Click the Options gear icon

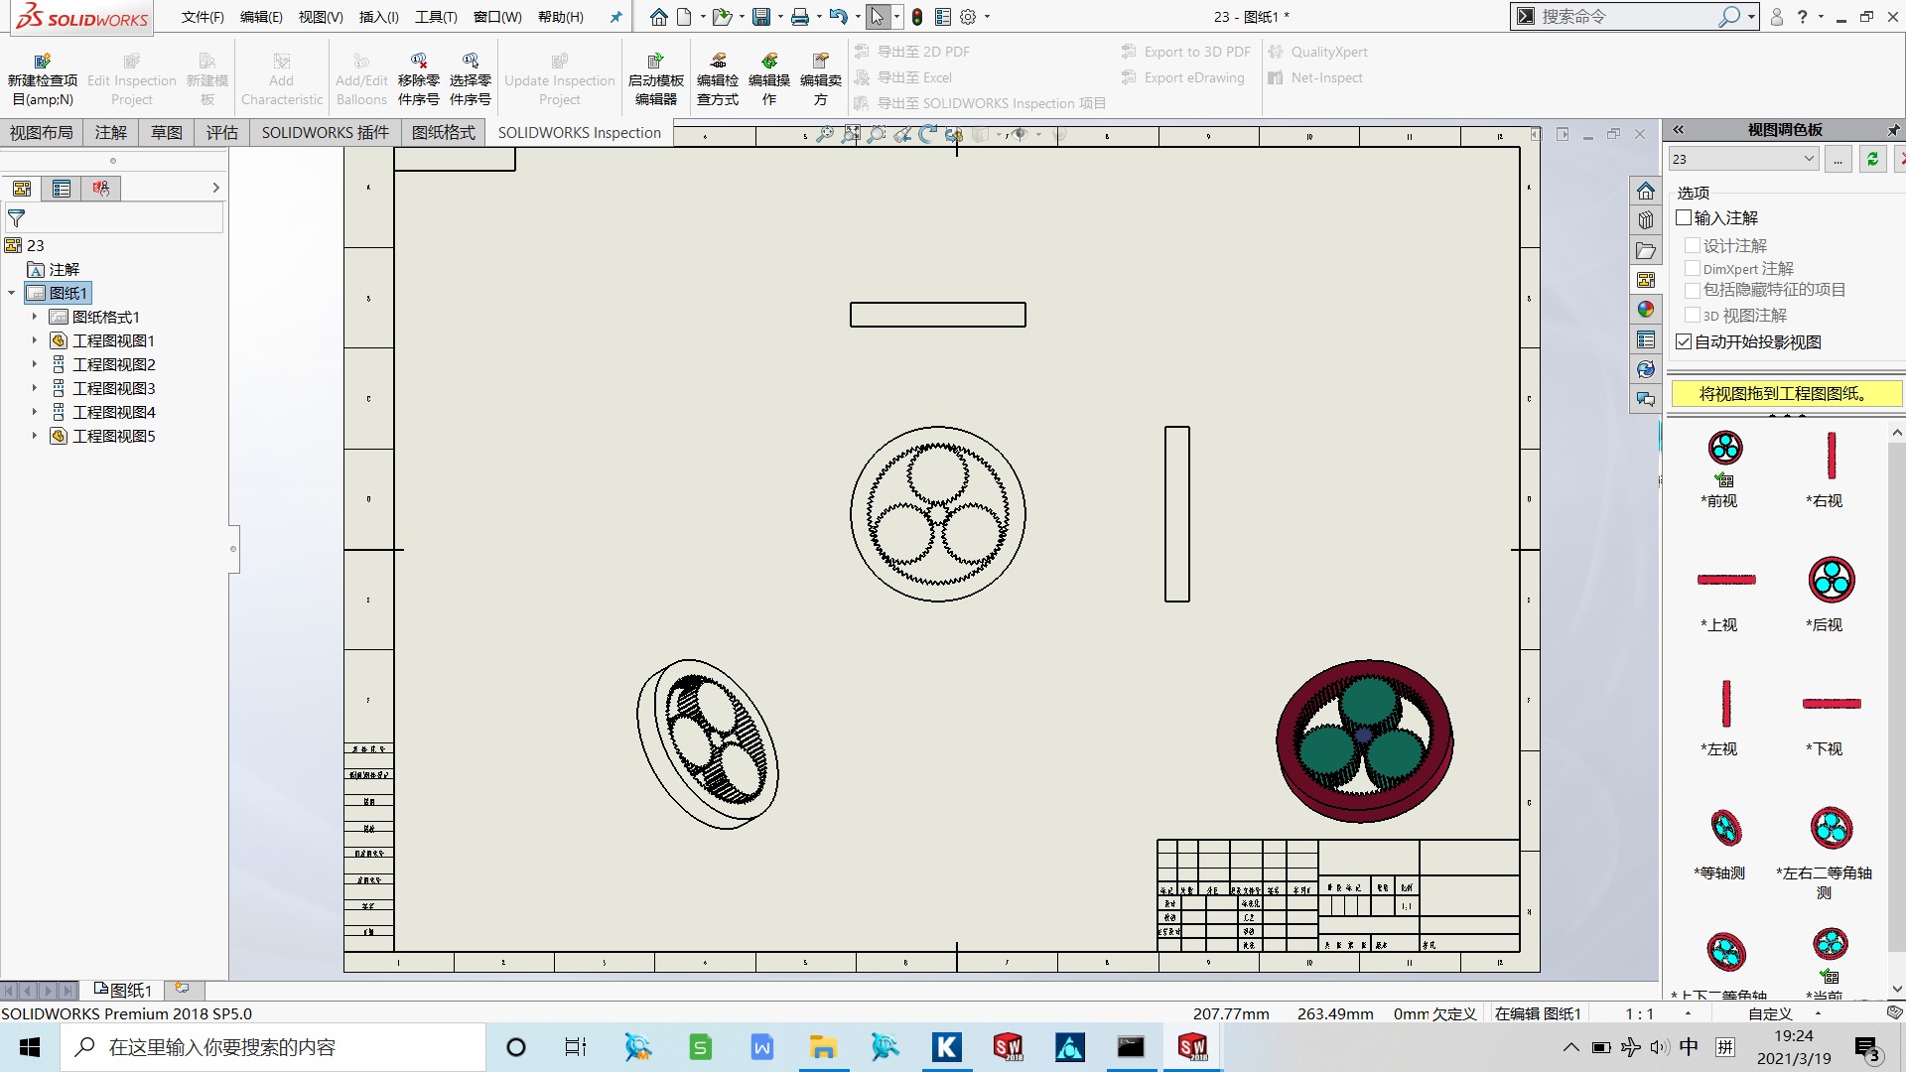click(968, 17)
